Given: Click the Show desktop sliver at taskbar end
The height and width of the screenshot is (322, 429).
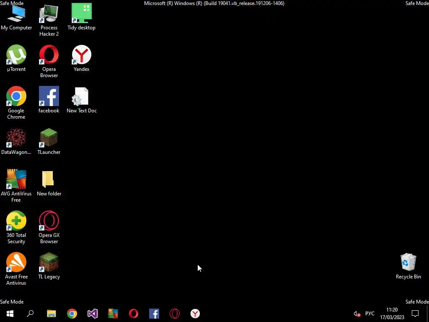Looking at the screenshot, I should pos(428,314).
